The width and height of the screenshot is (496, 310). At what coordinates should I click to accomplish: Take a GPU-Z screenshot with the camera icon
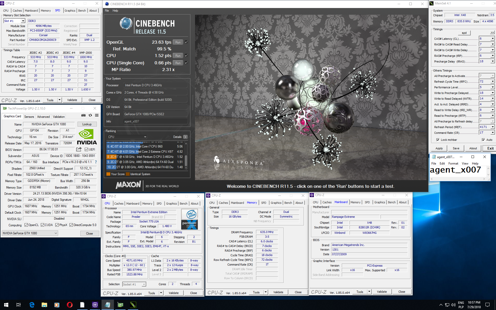[83, 115]
